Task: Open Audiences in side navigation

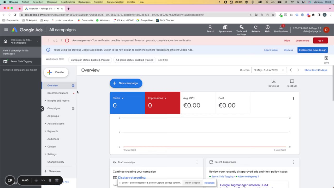Action: coord(53,139)
